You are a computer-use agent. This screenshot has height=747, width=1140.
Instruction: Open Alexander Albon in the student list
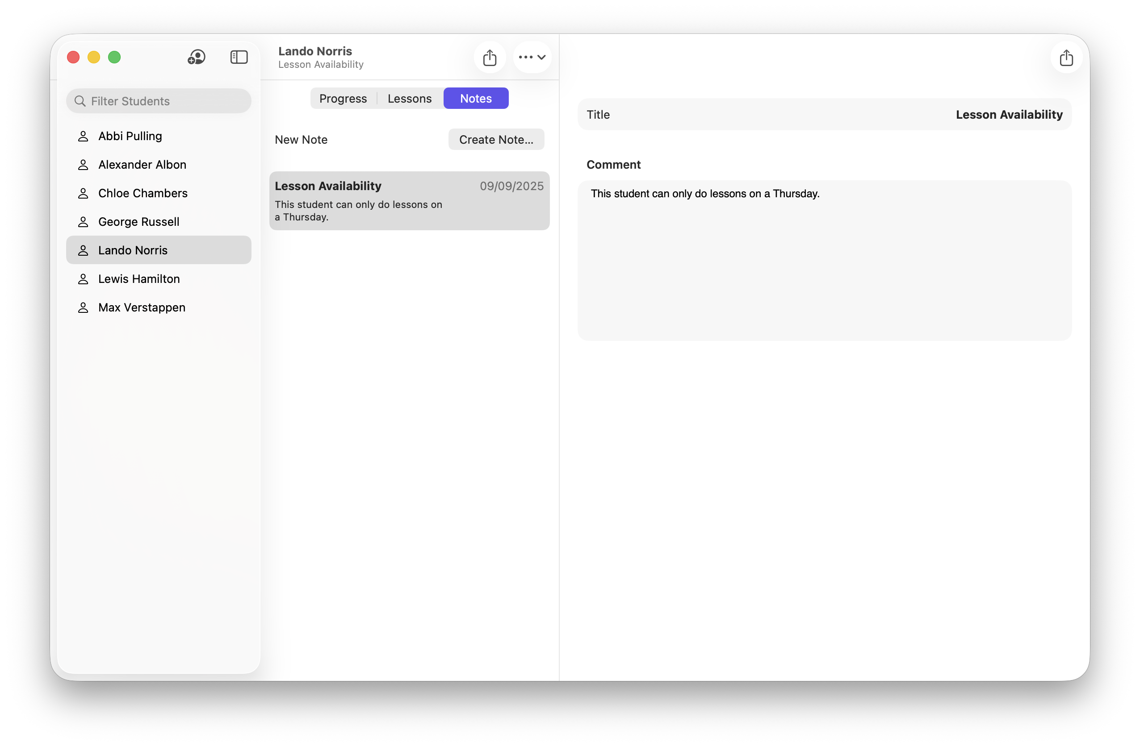click(142, 165)
